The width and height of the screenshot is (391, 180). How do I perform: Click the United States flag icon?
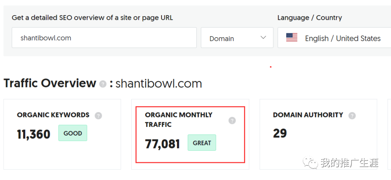(x=291, y=38)
